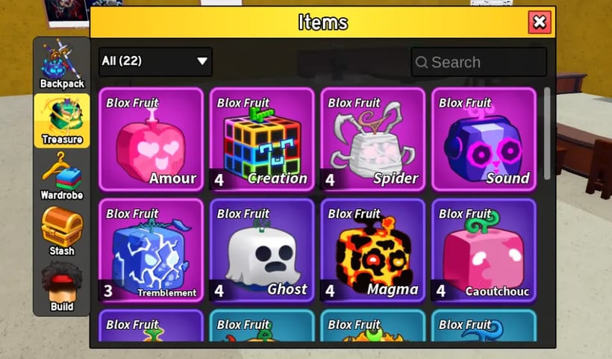Screen dimensions: 612x359
Task: Click the items list scrollbar
Action: [x=547, y=134]
